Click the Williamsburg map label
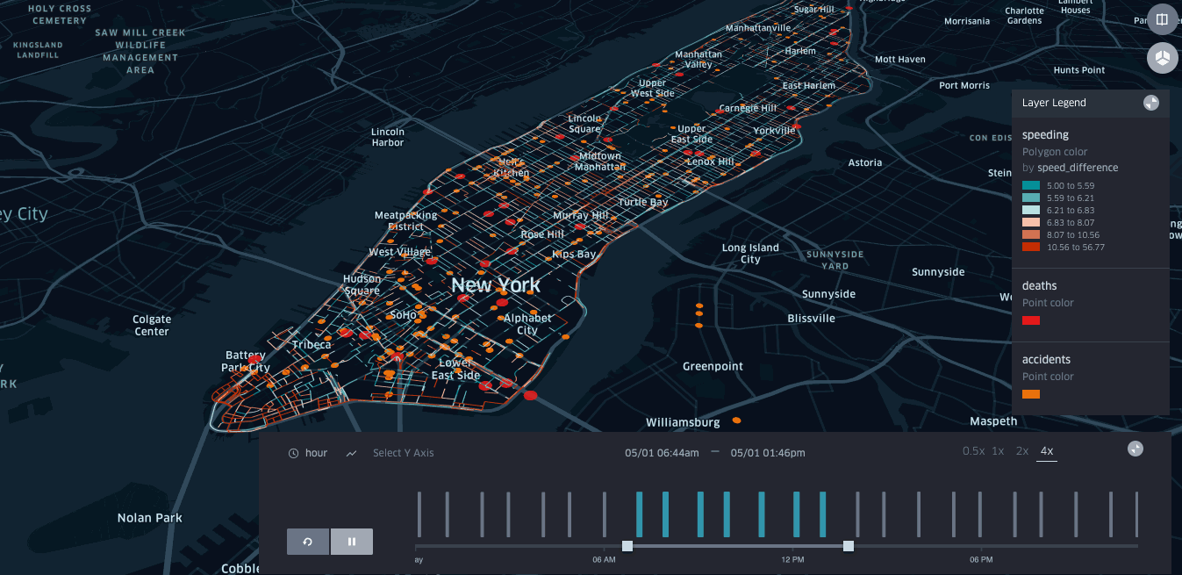This screenshot has height=575, width=1182. (683, 422)
